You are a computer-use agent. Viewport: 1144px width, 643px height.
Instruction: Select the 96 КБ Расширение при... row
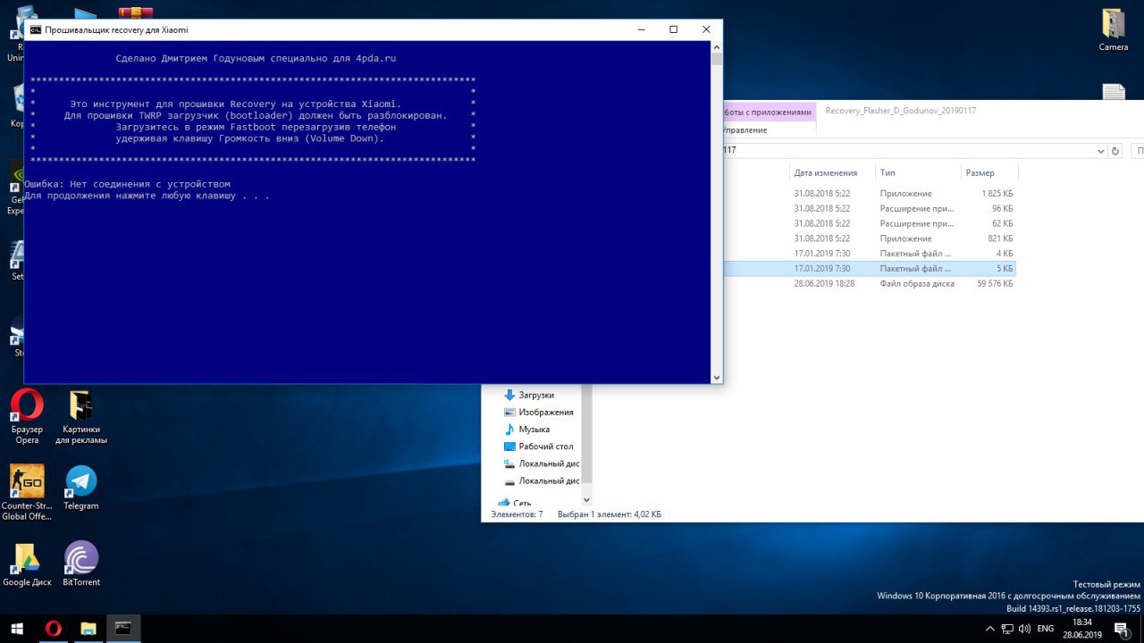click(x=869, y=208)
